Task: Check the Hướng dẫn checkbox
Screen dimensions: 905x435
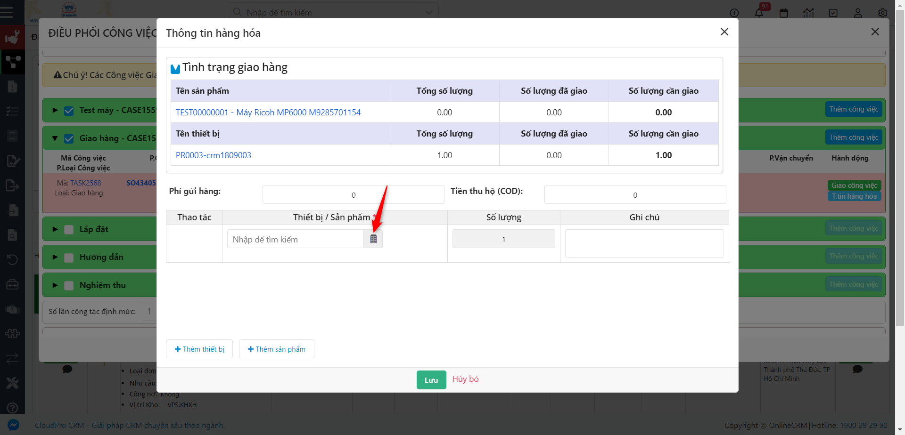Action: tap(69, 258)
